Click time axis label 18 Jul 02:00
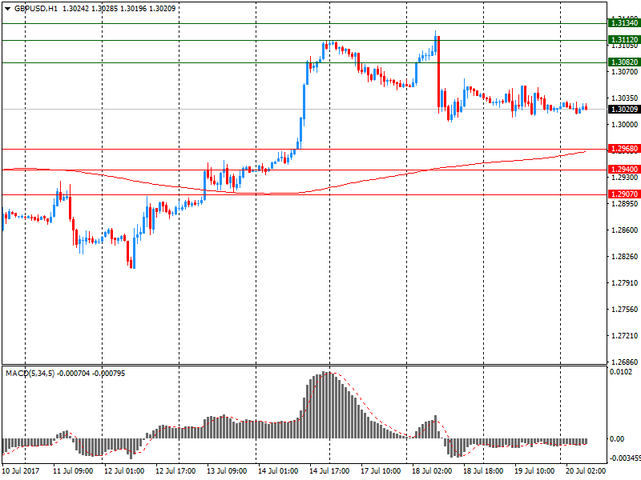 [x=432, y=471]
